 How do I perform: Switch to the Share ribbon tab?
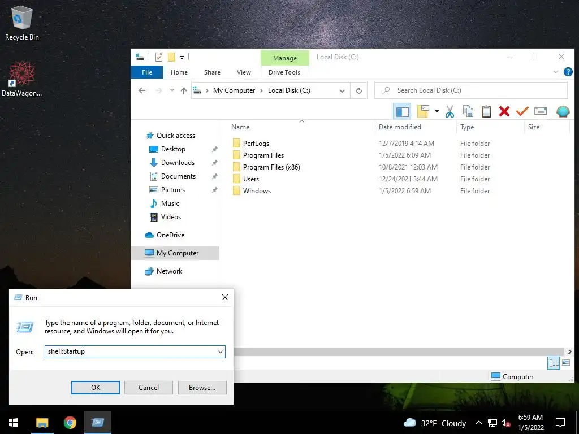tap(213, 72)
